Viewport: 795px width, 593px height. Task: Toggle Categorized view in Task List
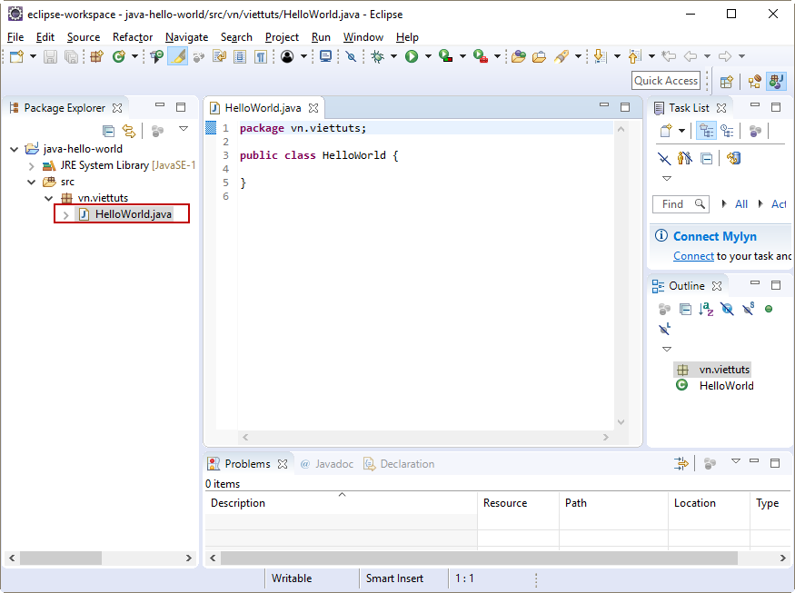pyautogui.click(x=706, y=132)
